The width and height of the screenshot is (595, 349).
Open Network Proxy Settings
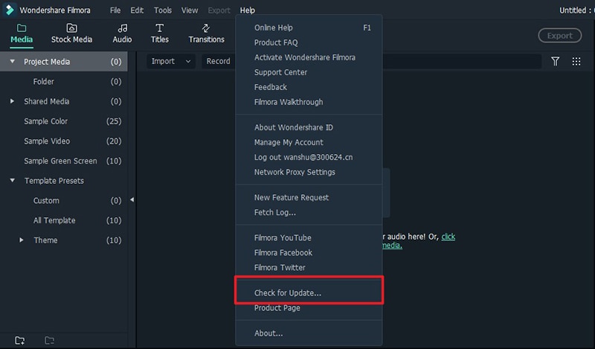[309, 172]
